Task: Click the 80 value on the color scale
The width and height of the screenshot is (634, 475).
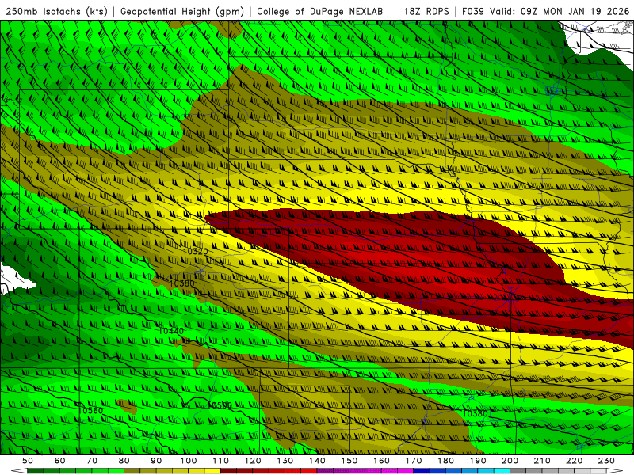Action: click(124, 461)
